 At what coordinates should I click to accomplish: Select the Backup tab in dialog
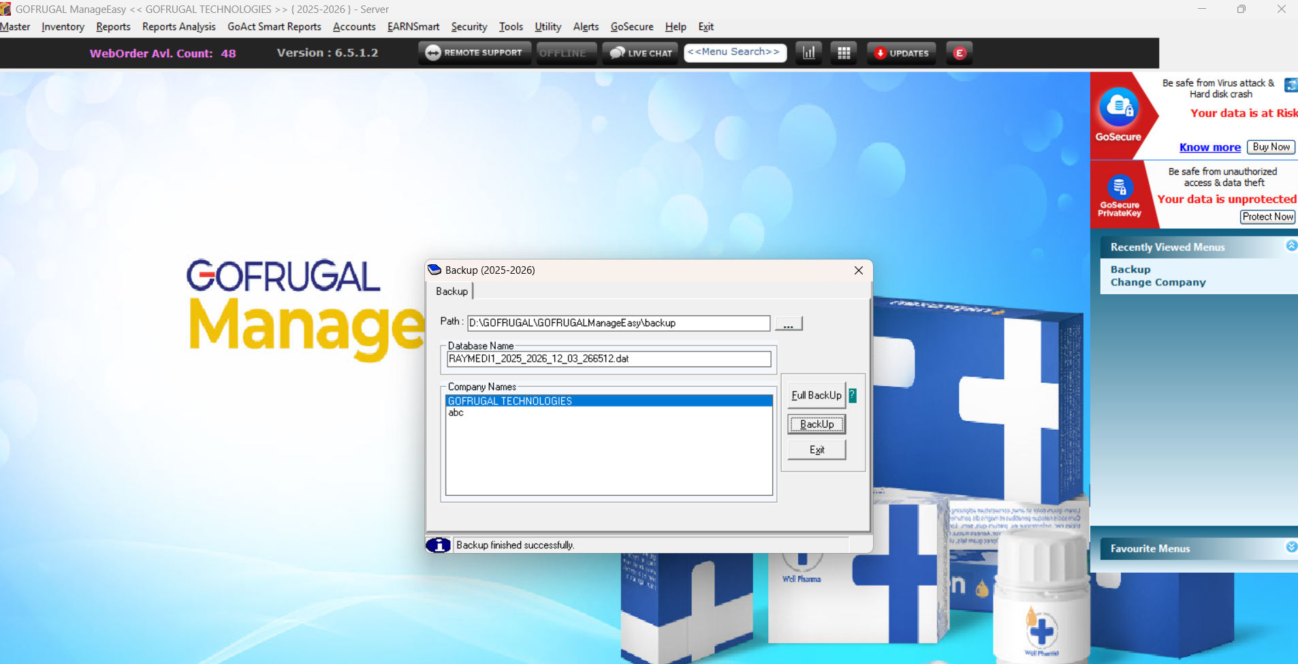[x=452, y=291]
